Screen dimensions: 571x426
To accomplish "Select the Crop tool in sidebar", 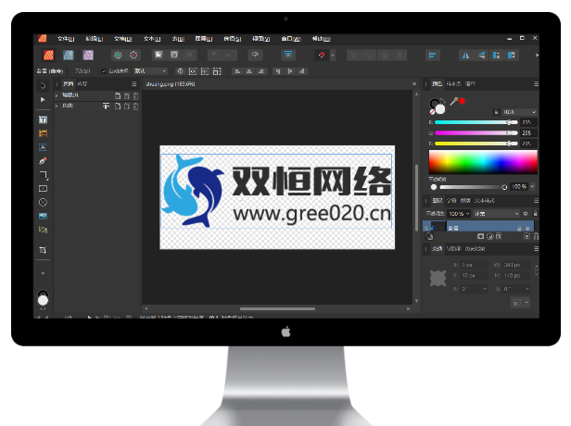I will point(43,251).
